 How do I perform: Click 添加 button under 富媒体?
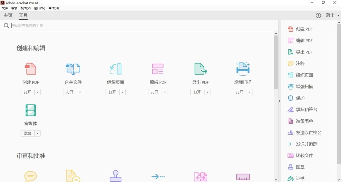point(27,133)
